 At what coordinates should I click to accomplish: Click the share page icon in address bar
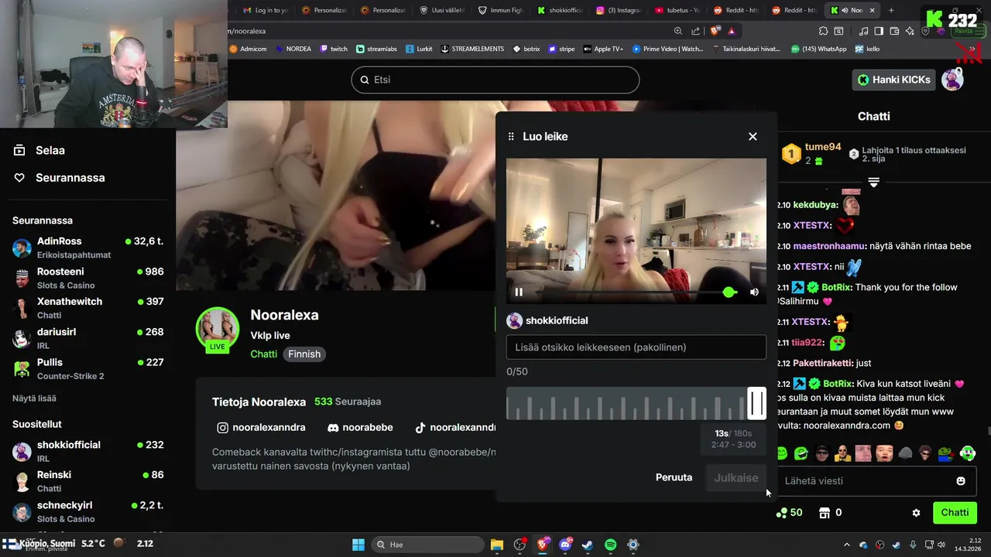(x=695, y=31)
